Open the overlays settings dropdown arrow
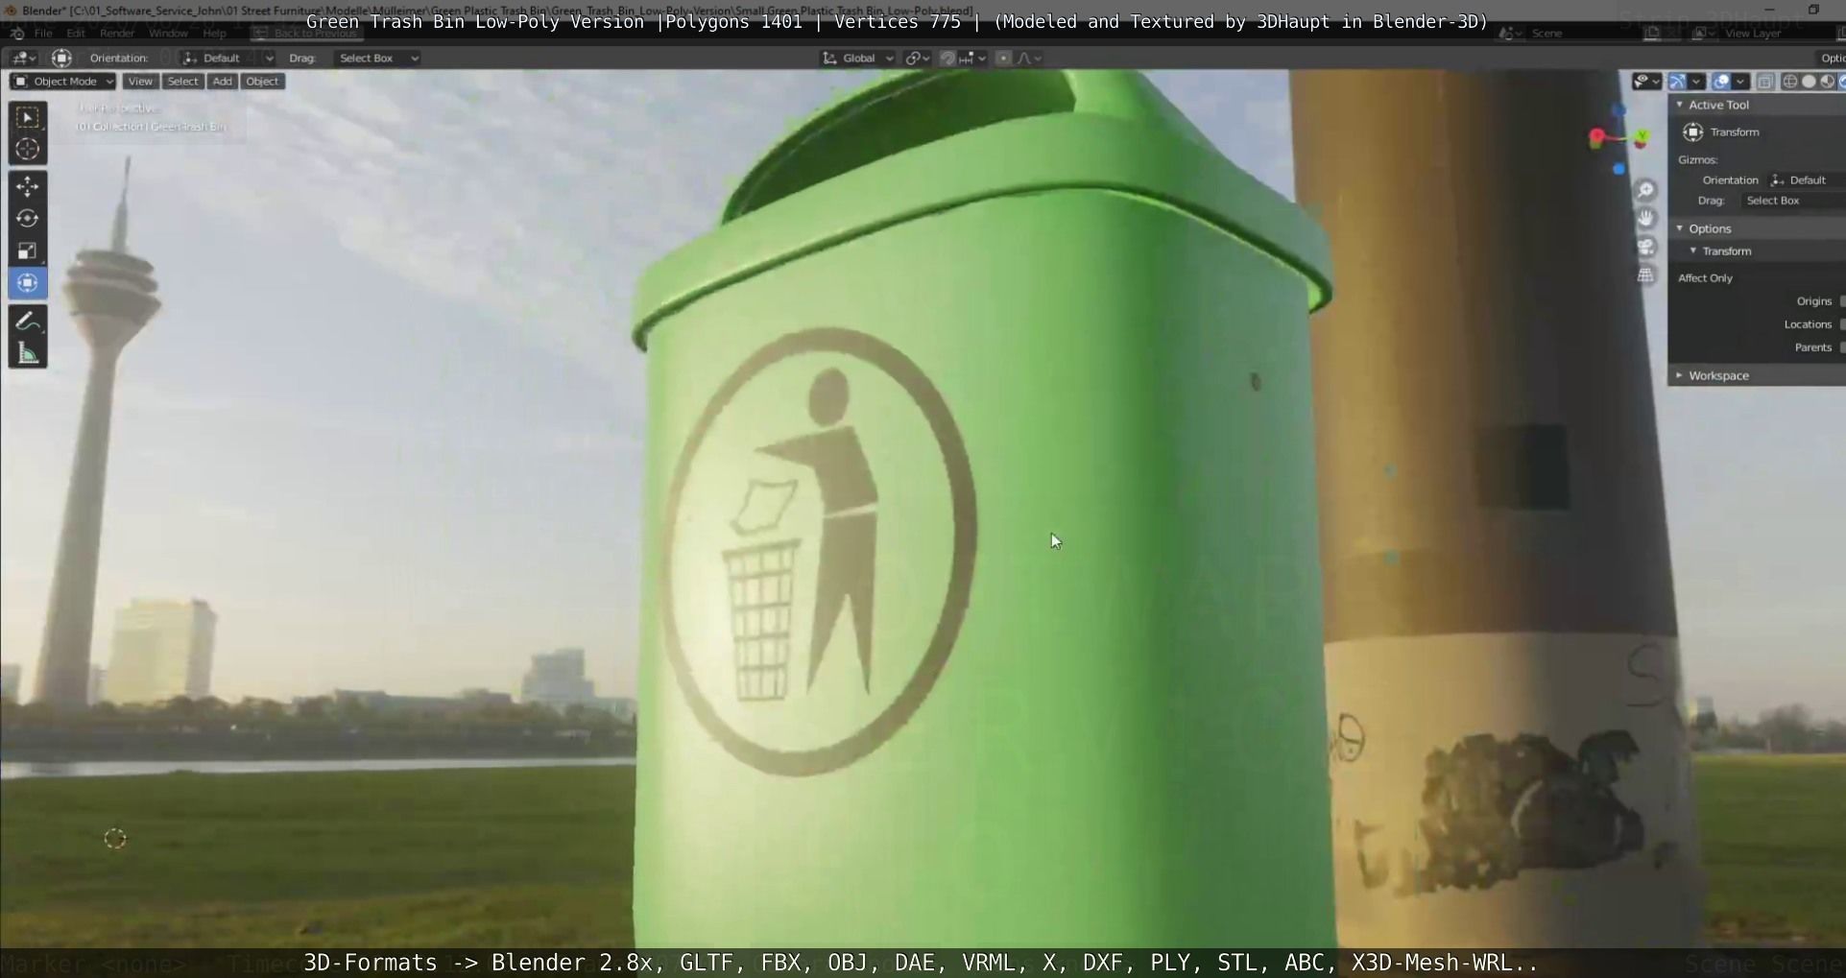The image size is (1846, 978). pos(1740,82)
